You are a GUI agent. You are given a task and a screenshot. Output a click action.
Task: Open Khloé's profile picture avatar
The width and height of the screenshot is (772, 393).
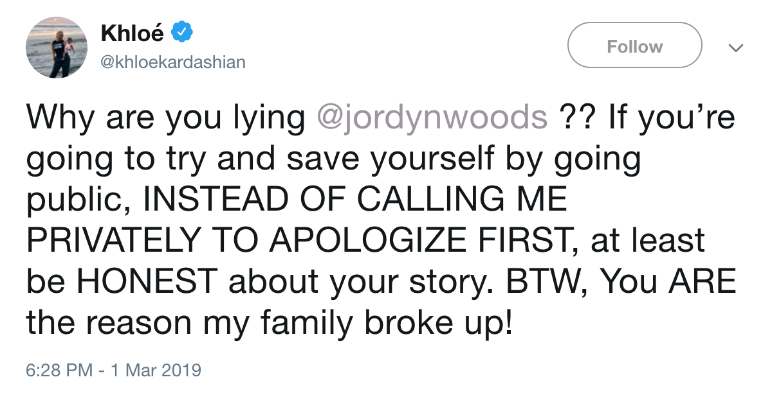[57, 48]
